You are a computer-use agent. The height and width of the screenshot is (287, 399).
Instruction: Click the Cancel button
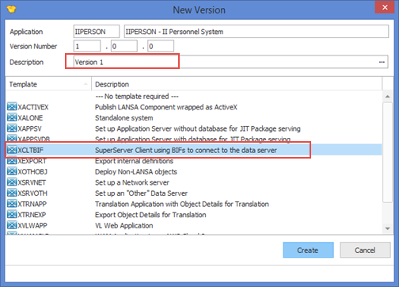pos(365,250)
